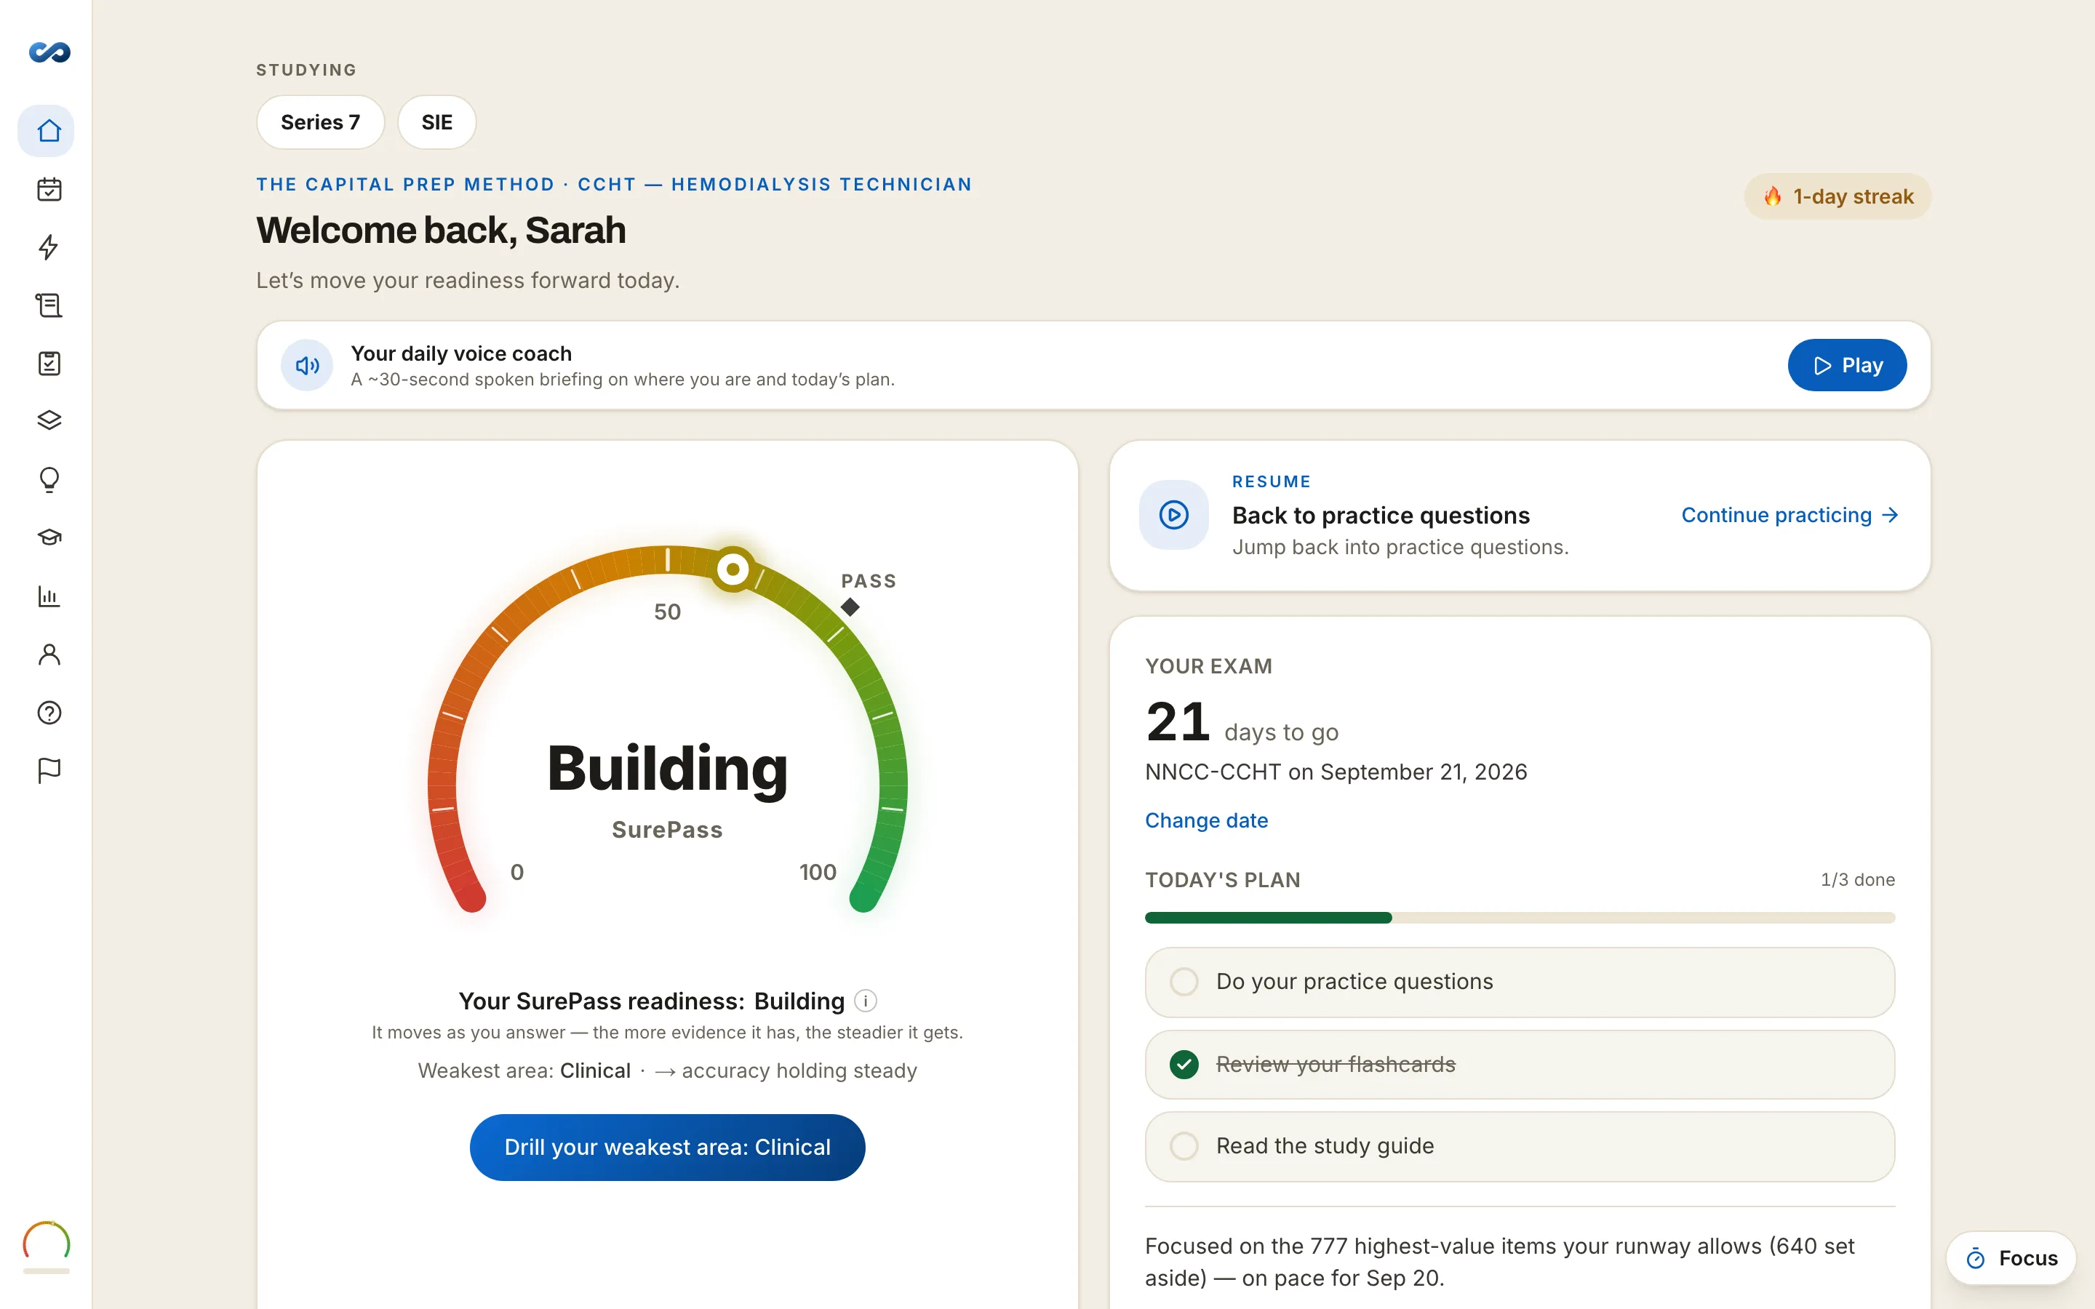Check off Read the study guide
2095x1309 pixels.
pyautogui.click(x=1184, y=1146)
